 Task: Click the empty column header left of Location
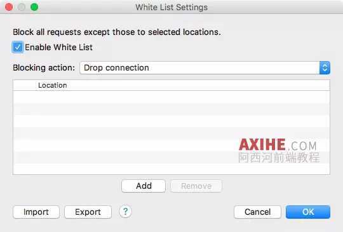coord(25,85)
